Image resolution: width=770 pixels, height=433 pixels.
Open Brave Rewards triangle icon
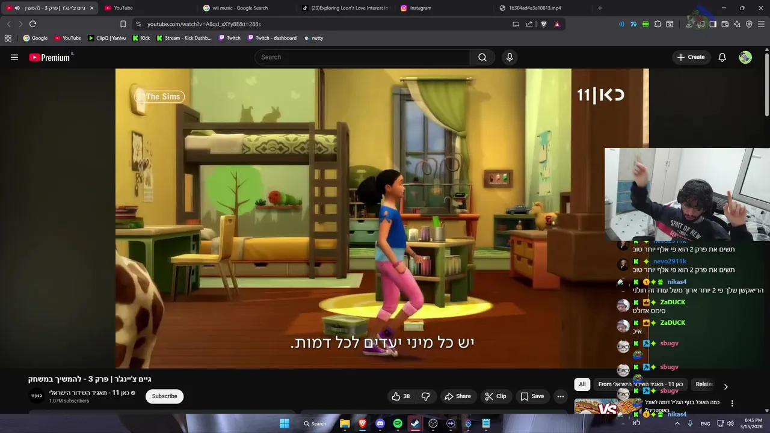557,24
